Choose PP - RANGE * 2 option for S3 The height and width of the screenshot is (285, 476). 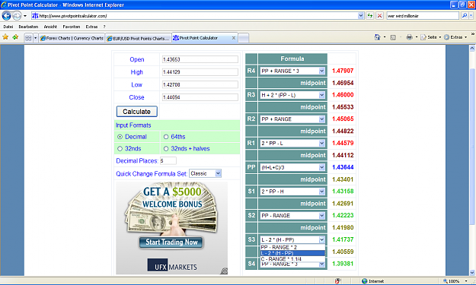pyautogui.click(x=292, y=247)
